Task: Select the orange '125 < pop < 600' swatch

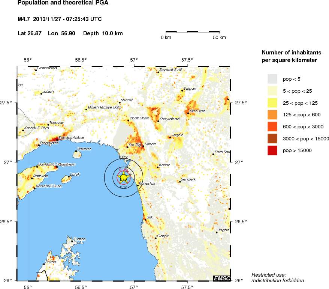Action: point(272,114)
